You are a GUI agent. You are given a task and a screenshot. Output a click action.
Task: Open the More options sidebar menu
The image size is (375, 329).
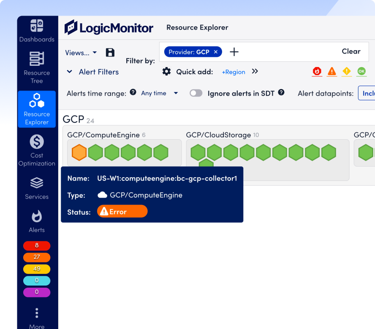37,318
